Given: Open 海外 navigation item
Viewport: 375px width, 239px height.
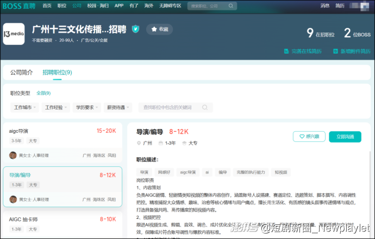Looking at the screenshot, I should [x=148, y=6].
